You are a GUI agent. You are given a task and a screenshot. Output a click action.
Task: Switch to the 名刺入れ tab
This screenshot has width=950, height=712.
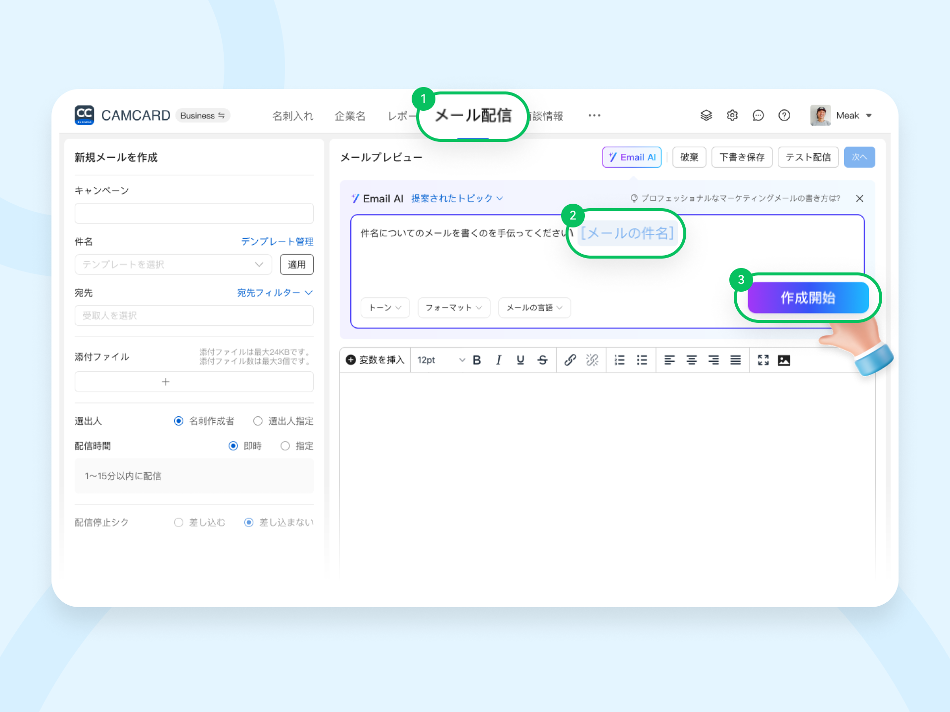point(293,116)
